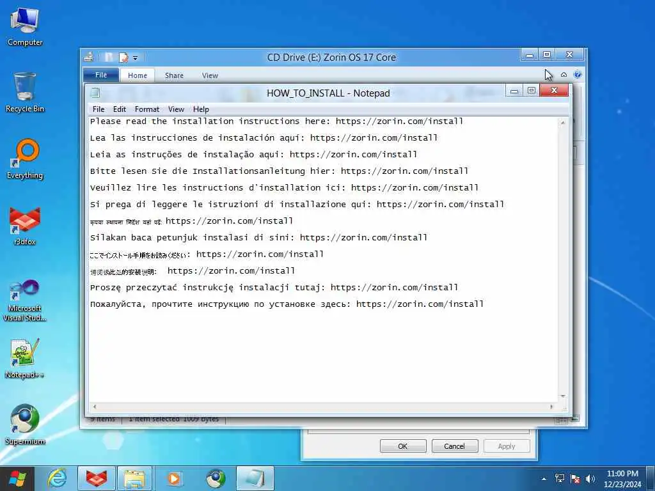Click Notepad's horizontal scrollbar right arrow
655x491 pixels.
pos(551,406)
